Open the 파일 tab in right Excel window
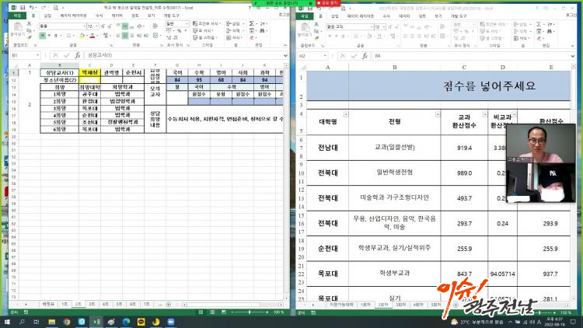Image resolution: width=583 pixels, height=328 pixels. pyautogui.click(x=303, y=15)
